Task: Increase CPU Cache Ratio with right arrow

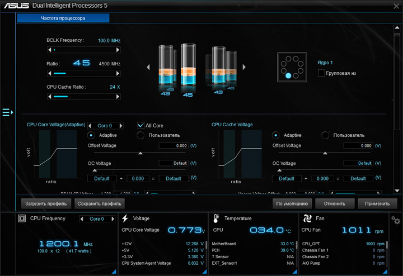Action: [118, 97]
